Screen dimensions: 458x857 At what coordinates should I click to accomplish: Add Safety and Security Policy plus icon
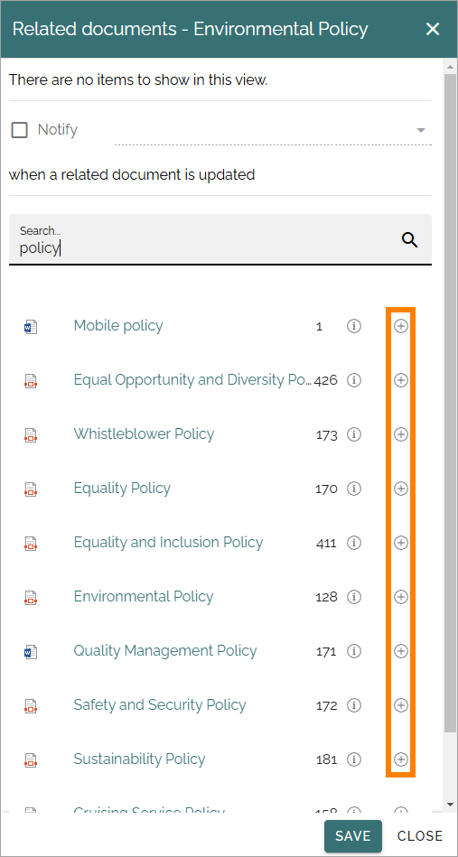click(x=401, y=705)
